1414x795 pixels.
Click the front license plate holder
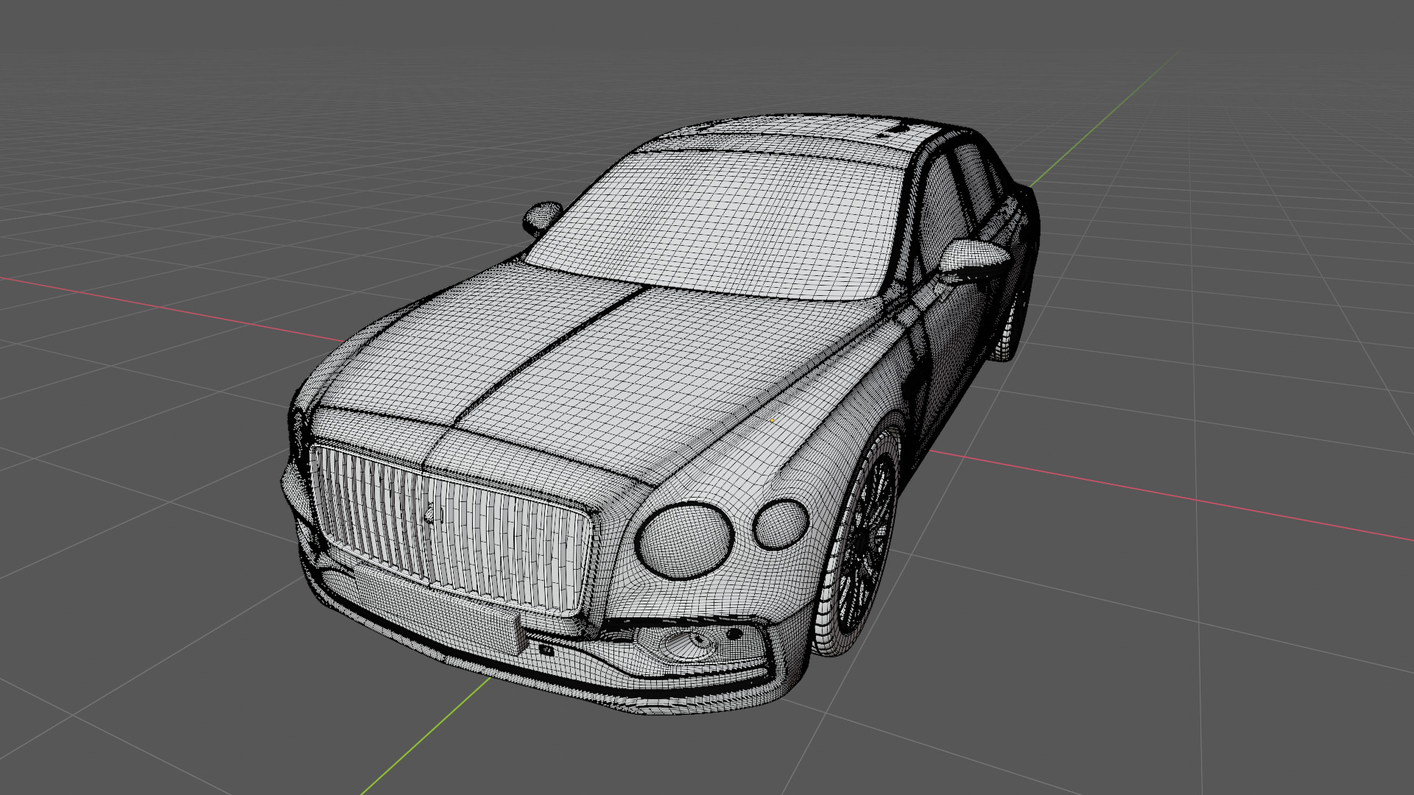pos(440,611)
